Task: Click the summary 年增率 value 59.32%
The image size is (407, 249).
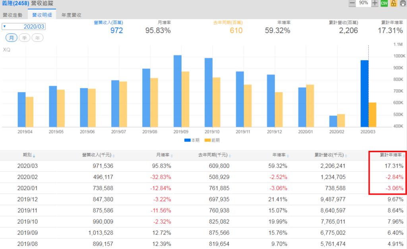Action: (x=277, y=31)
